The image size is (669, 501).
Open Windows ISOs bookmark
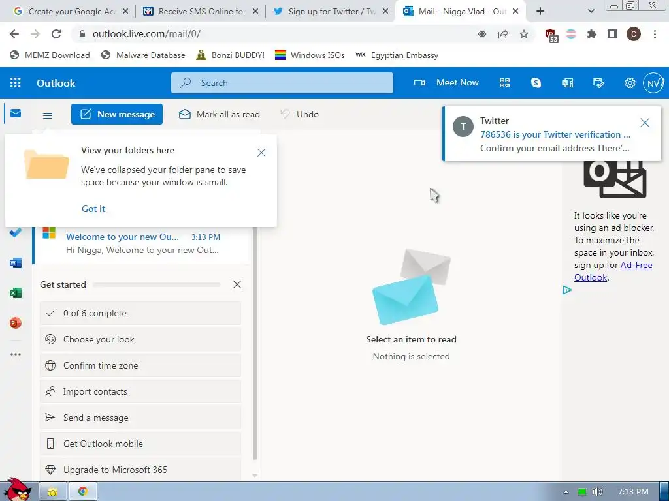click(310, 55)
